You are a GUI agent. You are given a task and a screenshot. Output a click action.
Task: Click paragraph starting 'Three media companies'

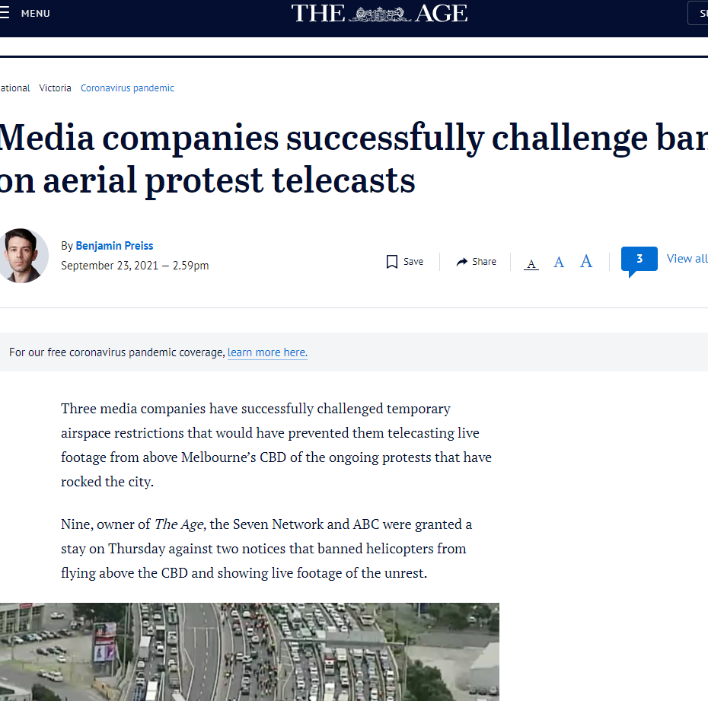276,445
